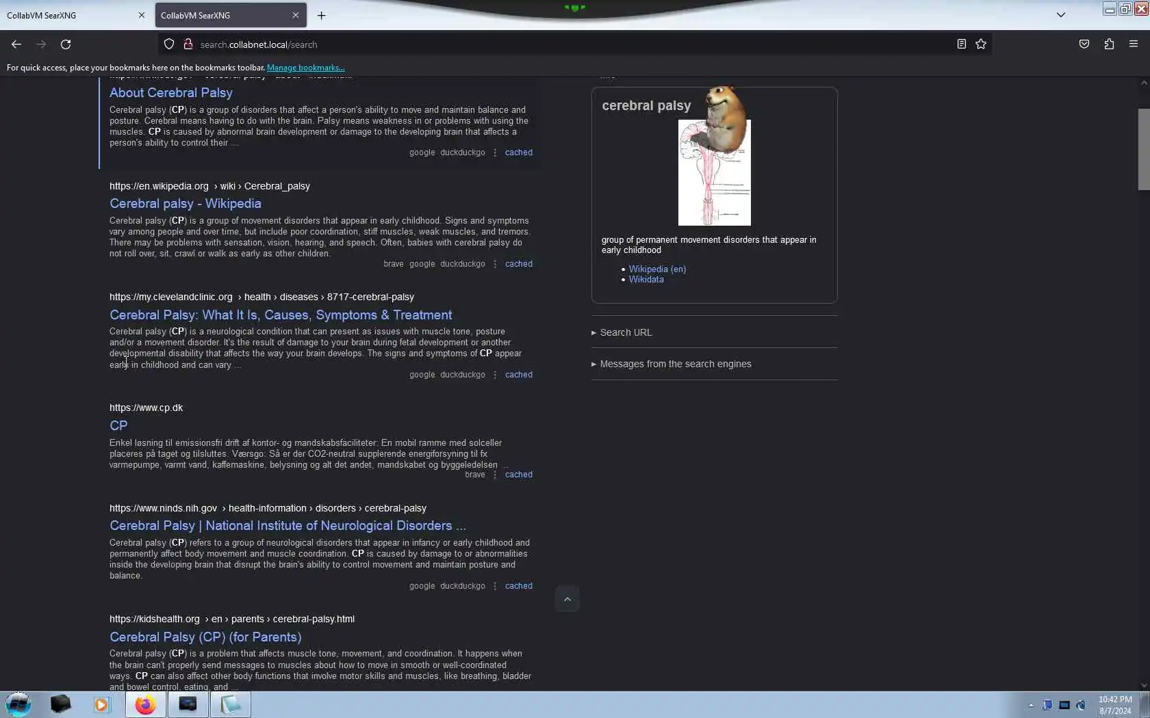This screenshot has height=718, width=1150.
Task: Open a new browser tab
Action: (321, 15)
